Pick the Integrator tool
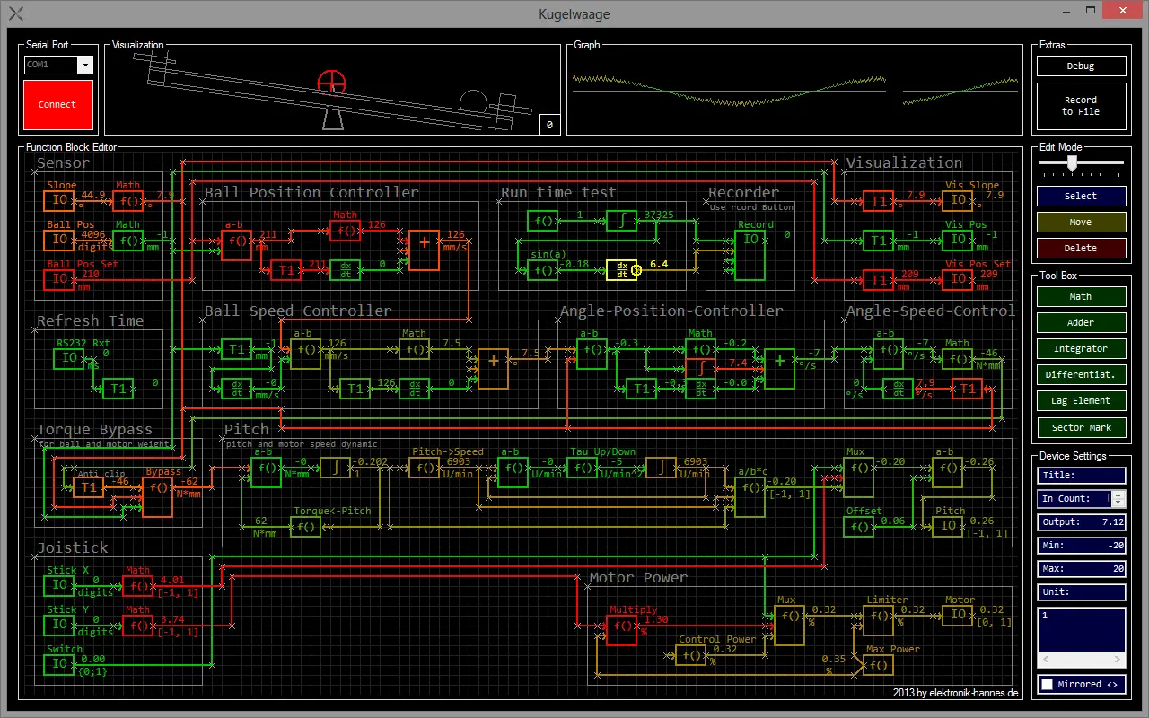The height and width of the screenshot is (718, 1149). coord(1080,348)
